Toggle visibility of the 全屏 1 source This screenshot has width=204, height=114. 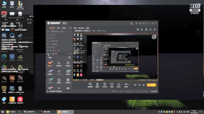pyautogui.click(x=48, y=54)
